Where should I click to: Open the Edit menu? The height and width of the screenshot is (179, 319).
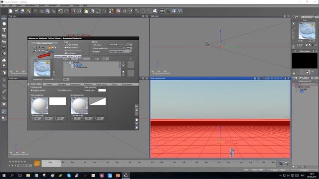[x=10, y=5]
